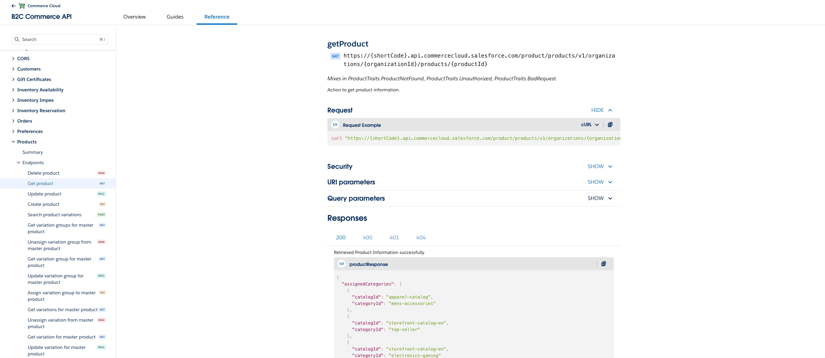Open the B2C Commerce API title link
Viewport: 825px width, 358px height.
coord(41,17)
